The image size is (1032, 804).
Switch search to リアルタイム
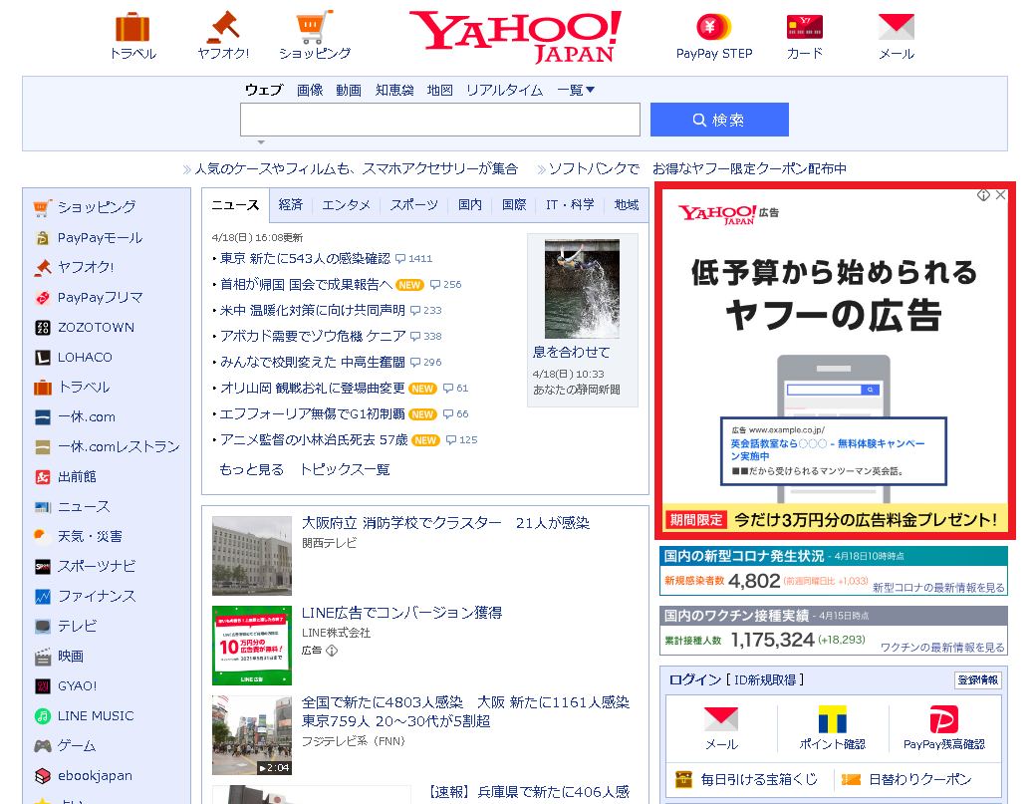coord(505,91)
